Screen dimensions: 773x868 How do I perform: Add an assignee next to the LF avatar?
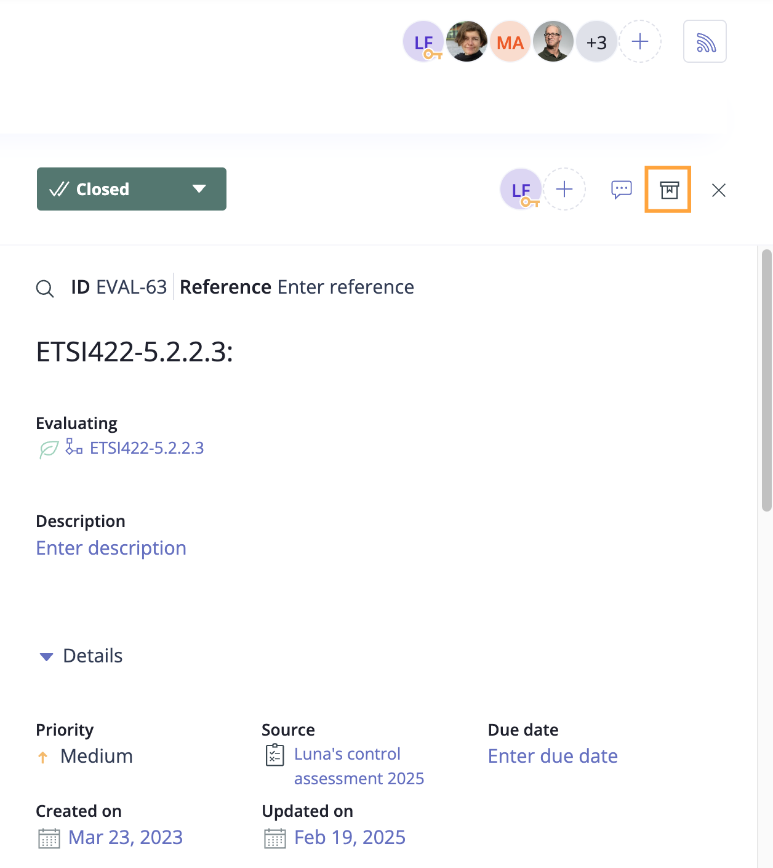coord(564,190)
